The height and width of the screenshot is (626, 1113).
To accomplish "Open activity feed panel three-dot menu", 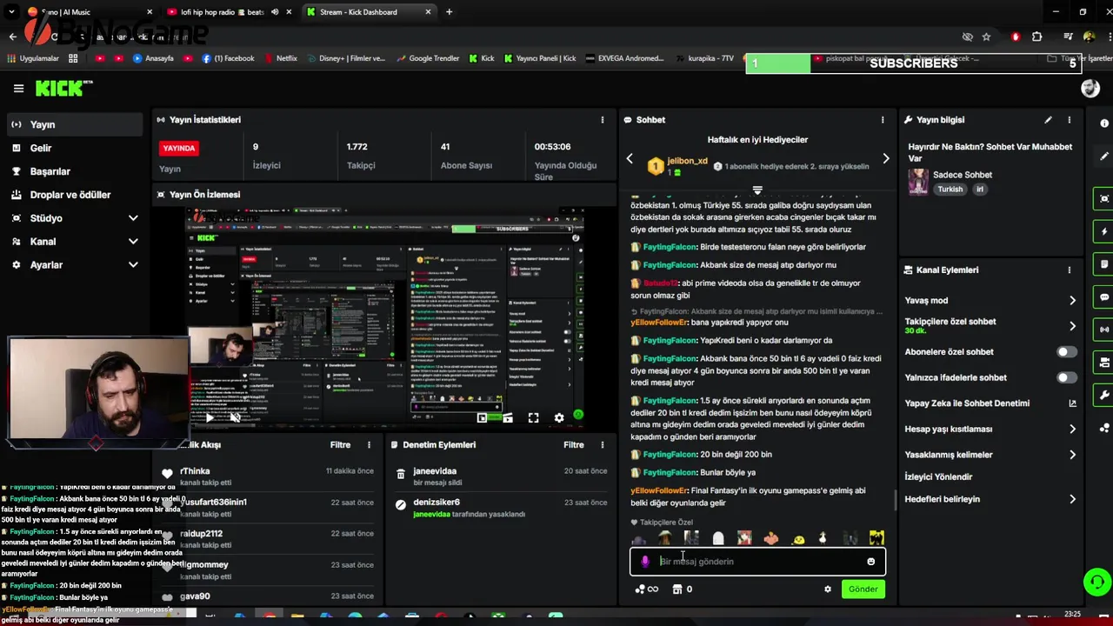I will click(x=369, y=445).
